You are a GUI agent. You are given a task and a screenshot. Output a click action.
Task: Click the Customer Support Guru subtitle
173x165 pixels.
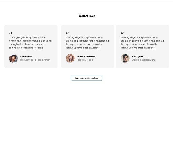click(143, 60)
